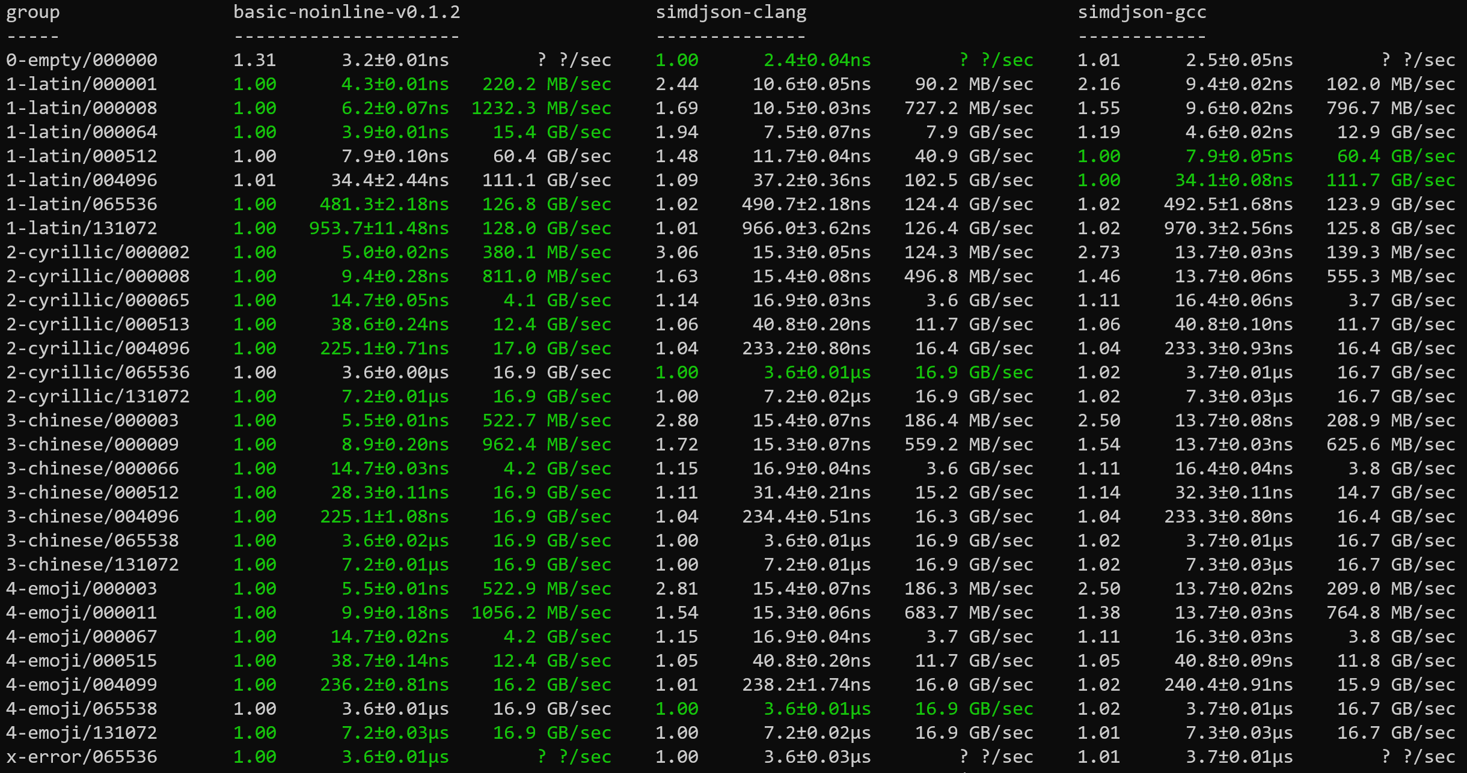
Task: Select the row label '3-chinese/000009'
Action: [x=93, y=444]
